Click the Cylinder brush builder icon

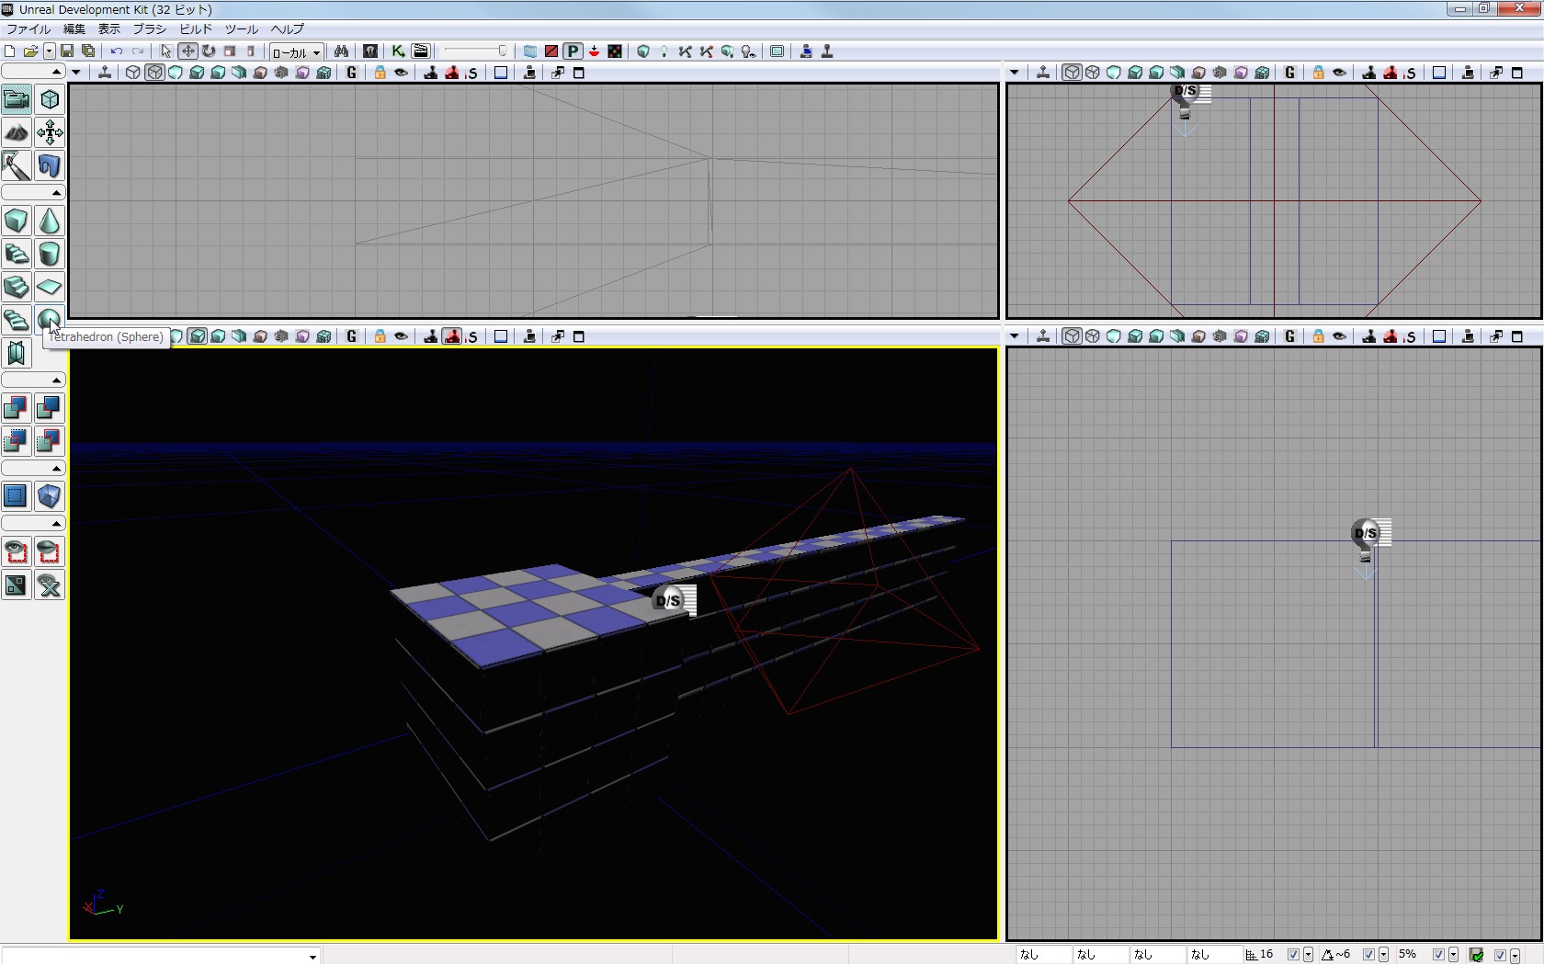point(50,254)
